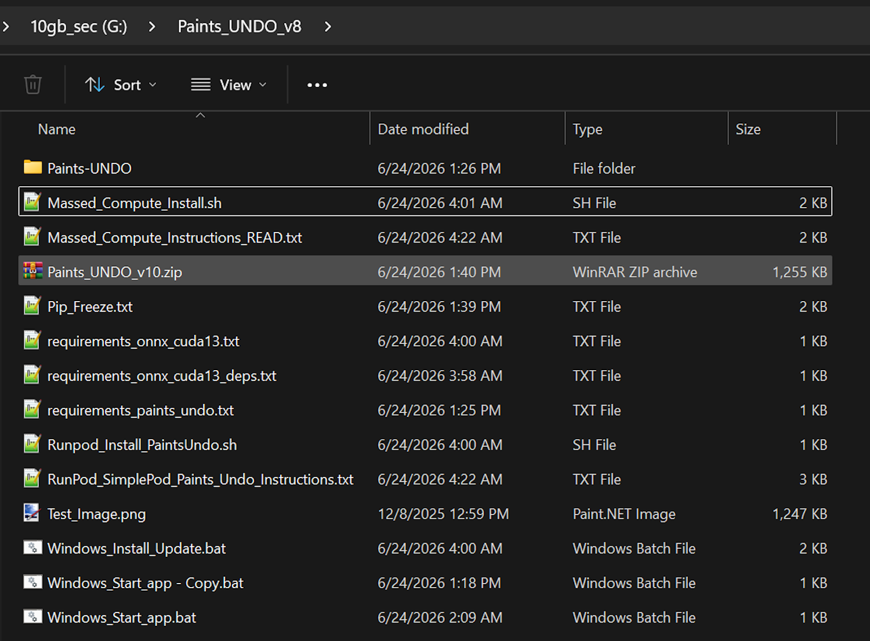Open the Sort options dropdown

click(x=121, y=85)
